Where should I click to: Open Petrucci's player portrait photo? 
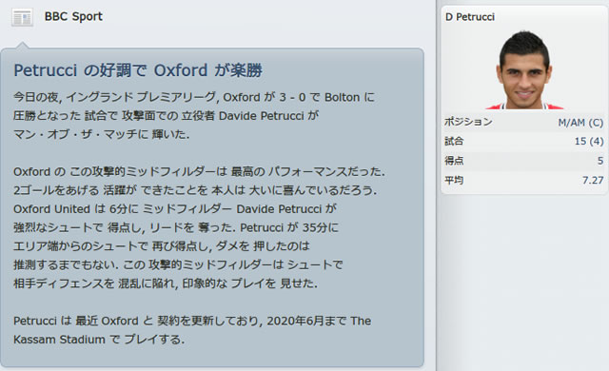(524, 69)
